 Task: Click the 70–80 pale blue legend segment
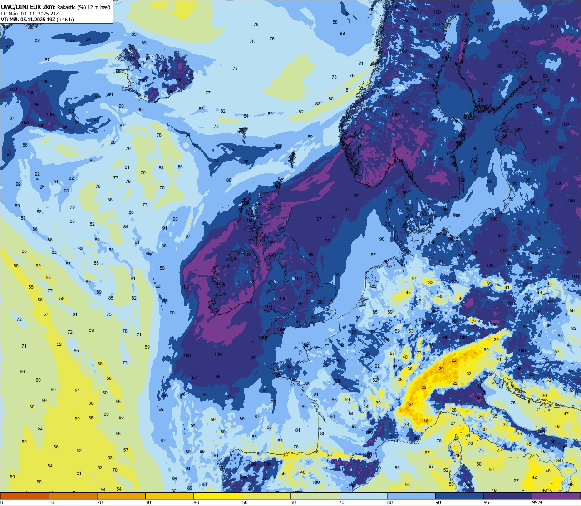point(363,496)
